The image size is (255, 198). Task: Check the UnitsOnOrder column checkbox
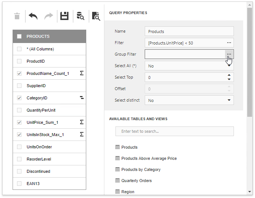pyautogui.click(x=19, y=147)
